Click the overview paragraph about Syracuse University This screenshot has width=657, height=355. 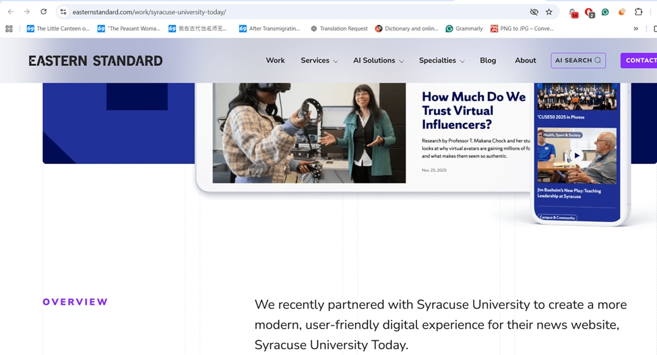tap(441, 325)
